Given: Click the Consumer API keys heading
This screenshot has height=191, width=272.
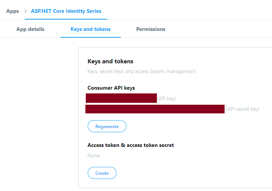Looking at the screenshot, I should [x=111, y=88].
